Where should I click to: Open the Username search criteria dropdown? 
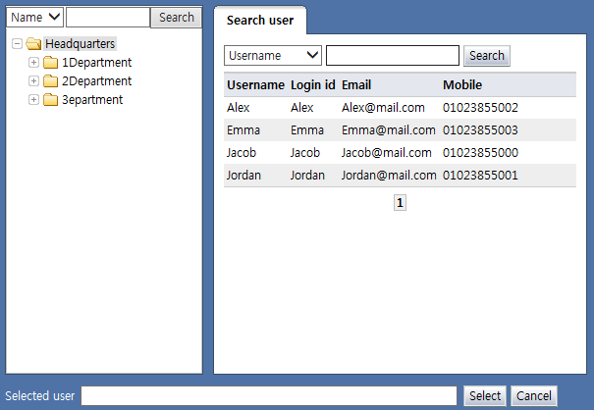point(273,56)
